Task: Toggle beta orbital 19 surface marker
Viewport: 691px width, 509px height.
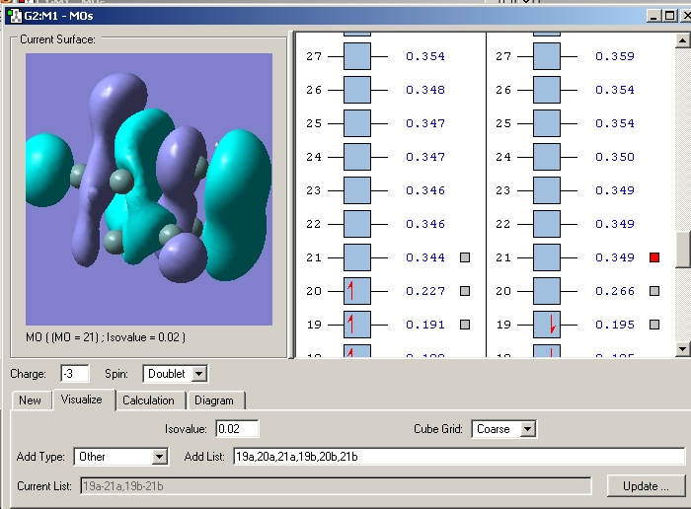Action: click(x=654, y=325)
